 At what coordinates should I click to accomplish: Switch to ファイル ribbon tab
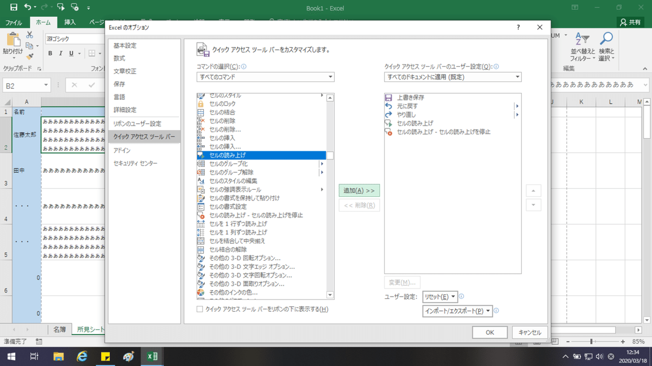pos(14,23)
